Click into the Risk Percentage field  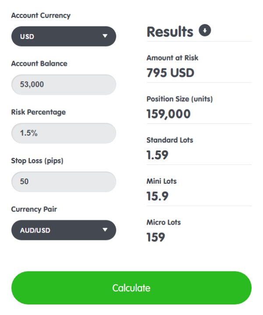[64, 133]
